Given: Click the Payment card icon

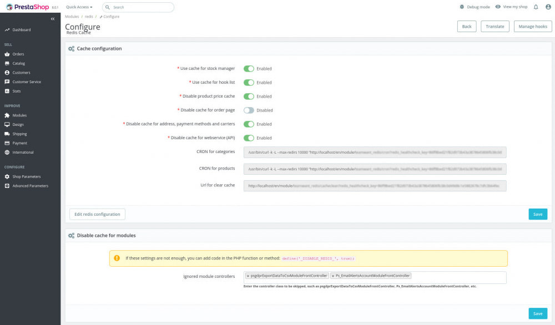Looking at the screenshot, I should click(7, 143).
